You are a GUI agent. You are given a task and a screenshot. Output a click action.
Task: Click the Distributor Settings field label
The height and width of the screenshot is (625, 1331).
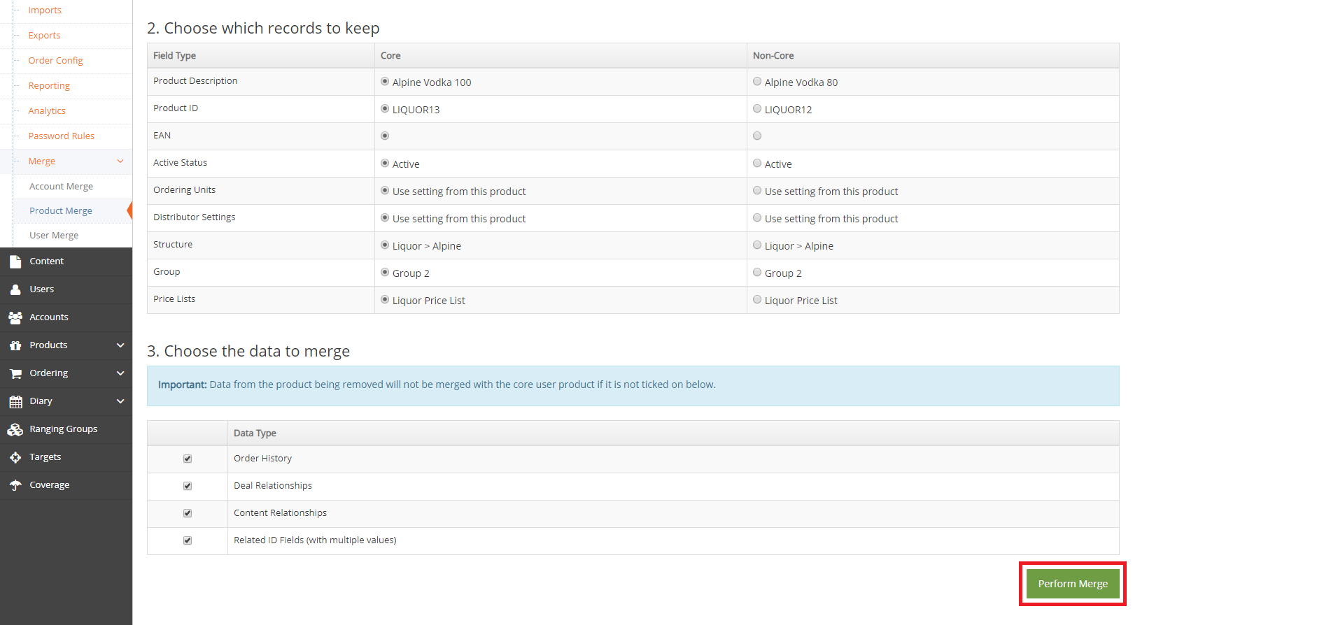click(194, 217)
